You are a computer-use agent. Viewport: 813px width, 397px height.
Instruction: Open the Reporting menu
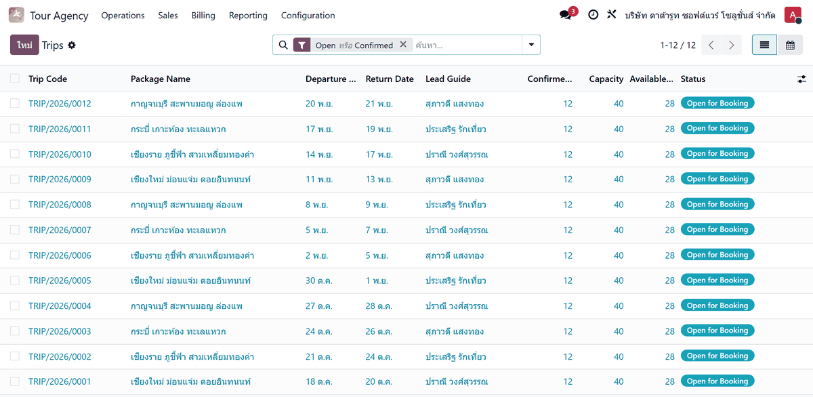[x=248, y=15]
